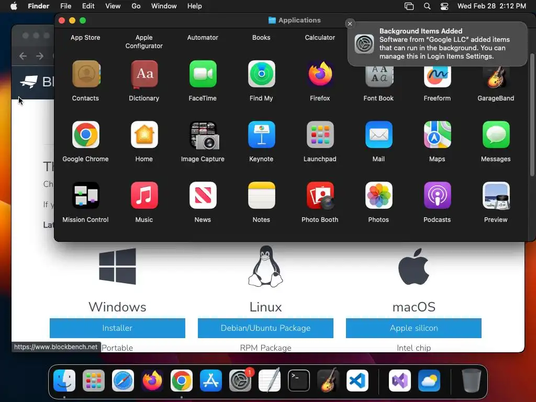Open System Settings from the Dock

pos(240,381)
